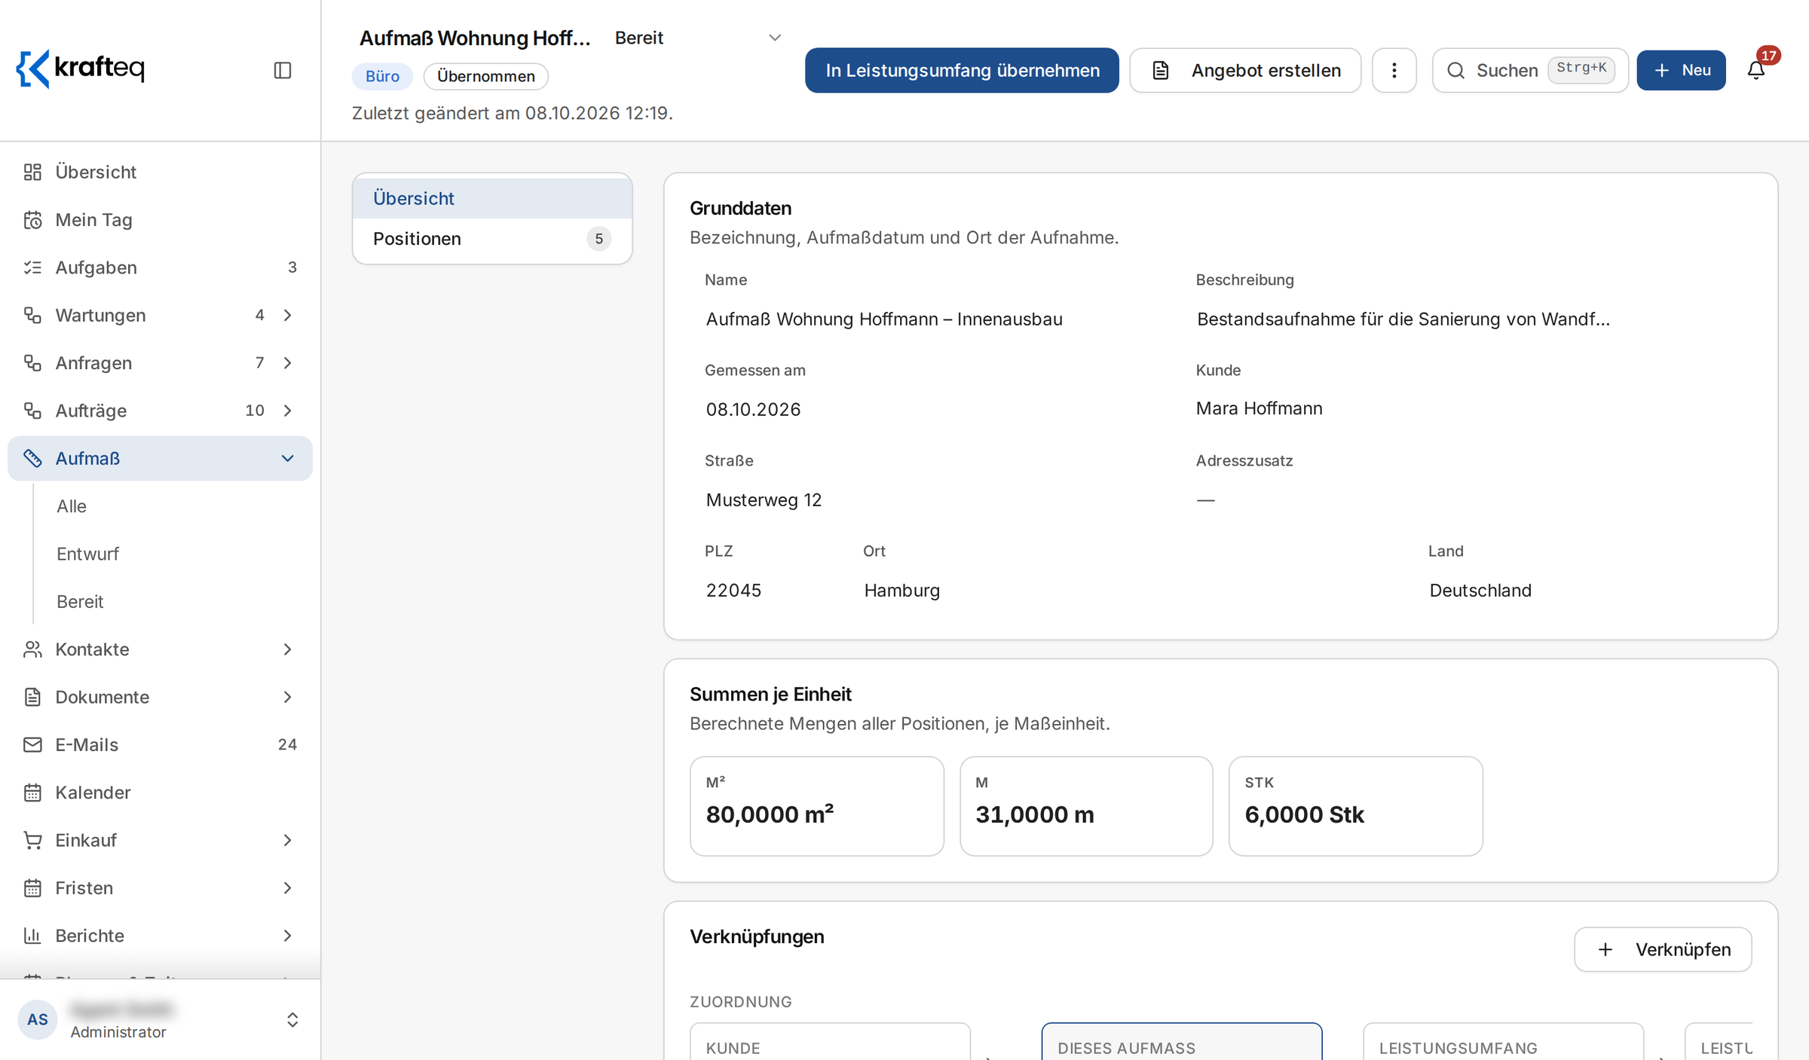Expand the Kontakte submenu chevron
Image resolution: width=1809 pixels, height=1060 pixels.
(287, 649)
